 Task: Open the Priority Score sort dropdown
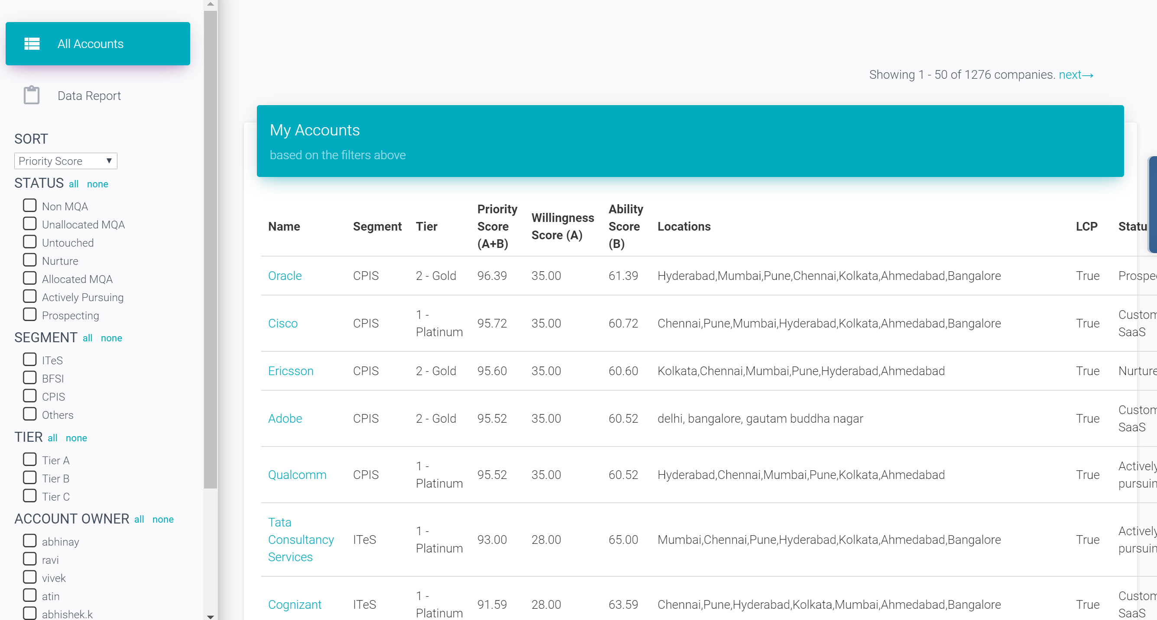(65, 161)
